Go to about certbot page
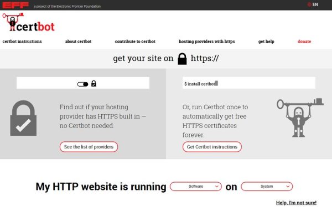Image resolution: width=332 pixels, height=207 pixels. click(x=79, y=41)
